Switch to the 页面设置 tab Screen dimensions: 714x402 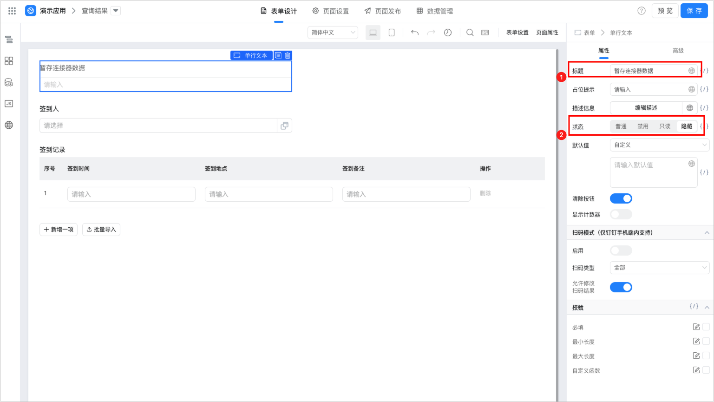click(330, 11)
